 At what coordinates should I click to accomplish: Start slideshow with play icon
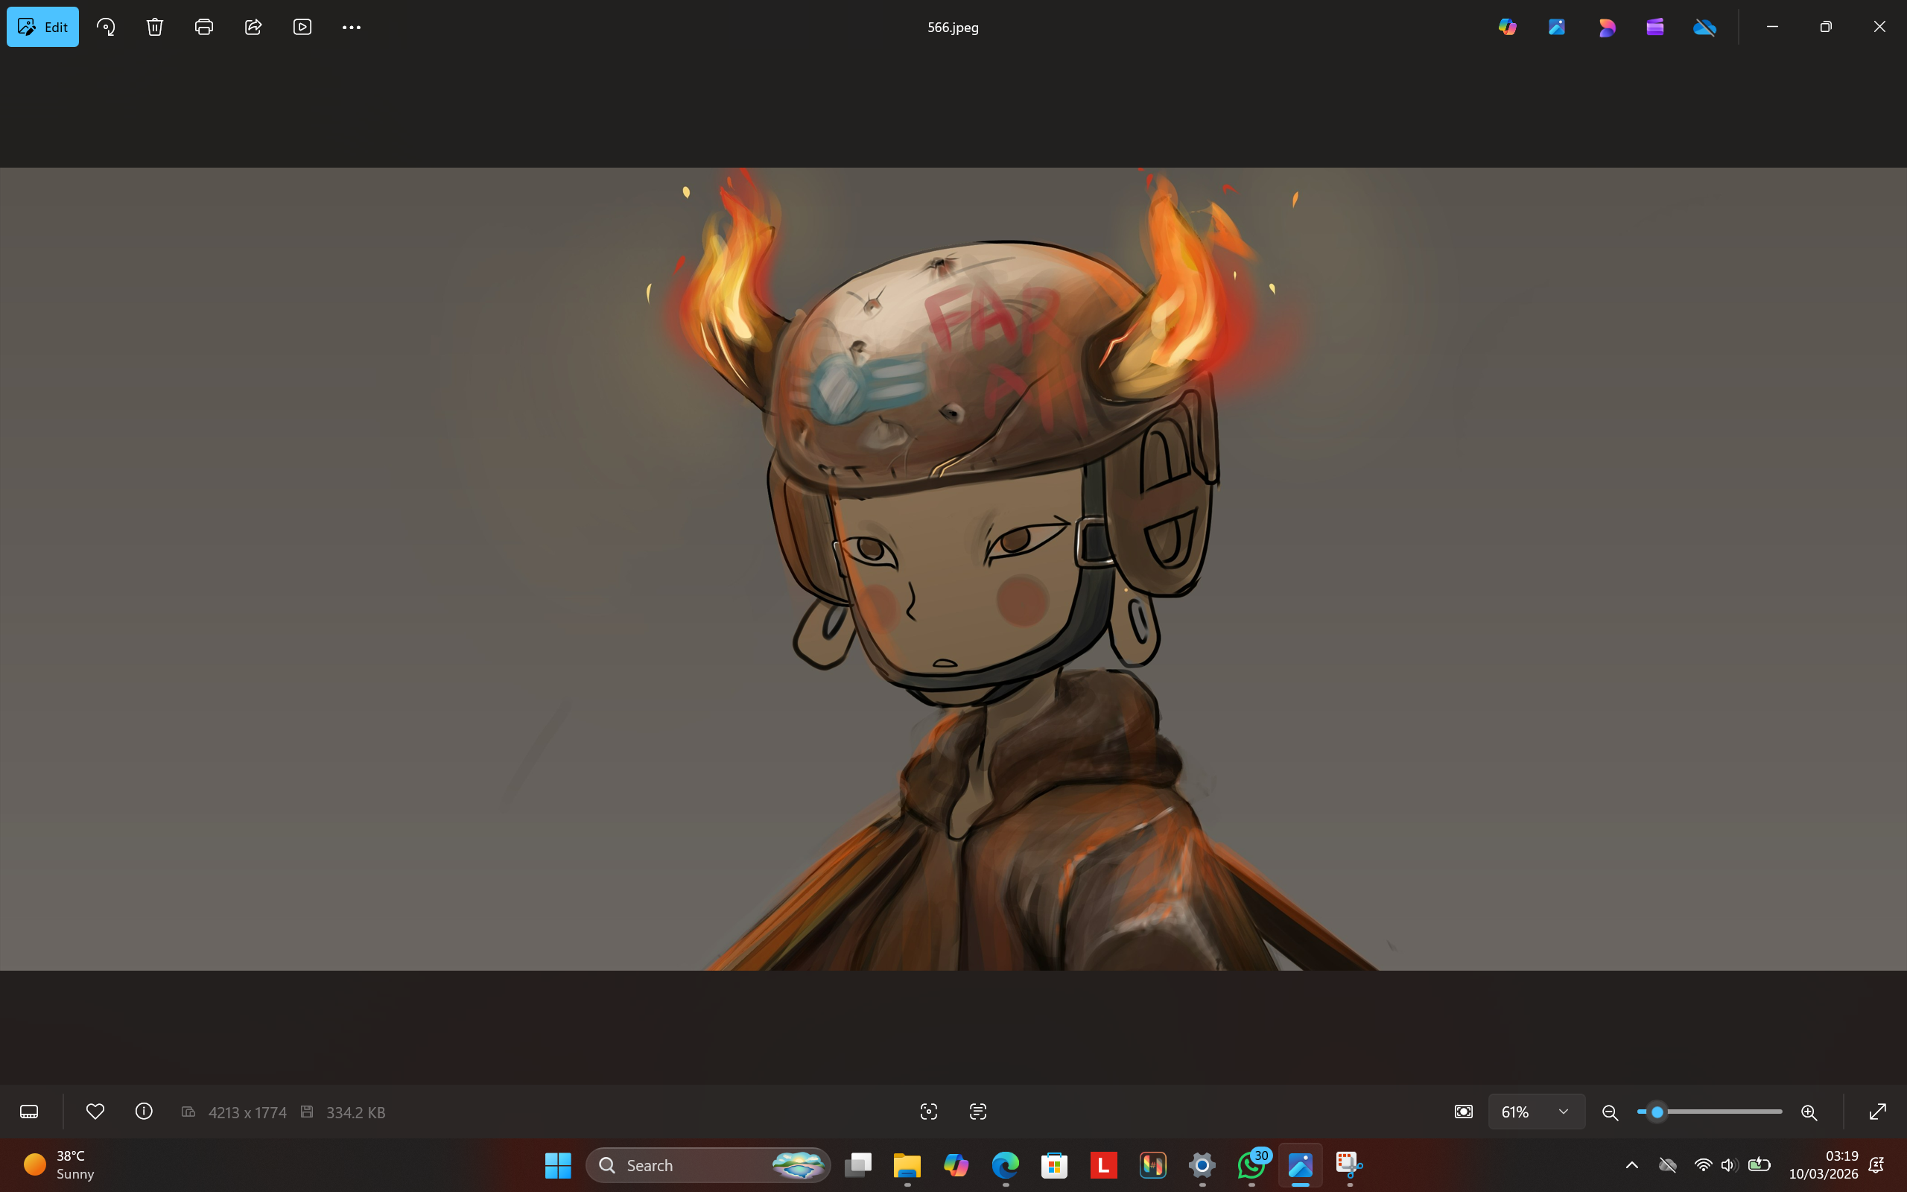pyautogui.click(x=302, y=27)
